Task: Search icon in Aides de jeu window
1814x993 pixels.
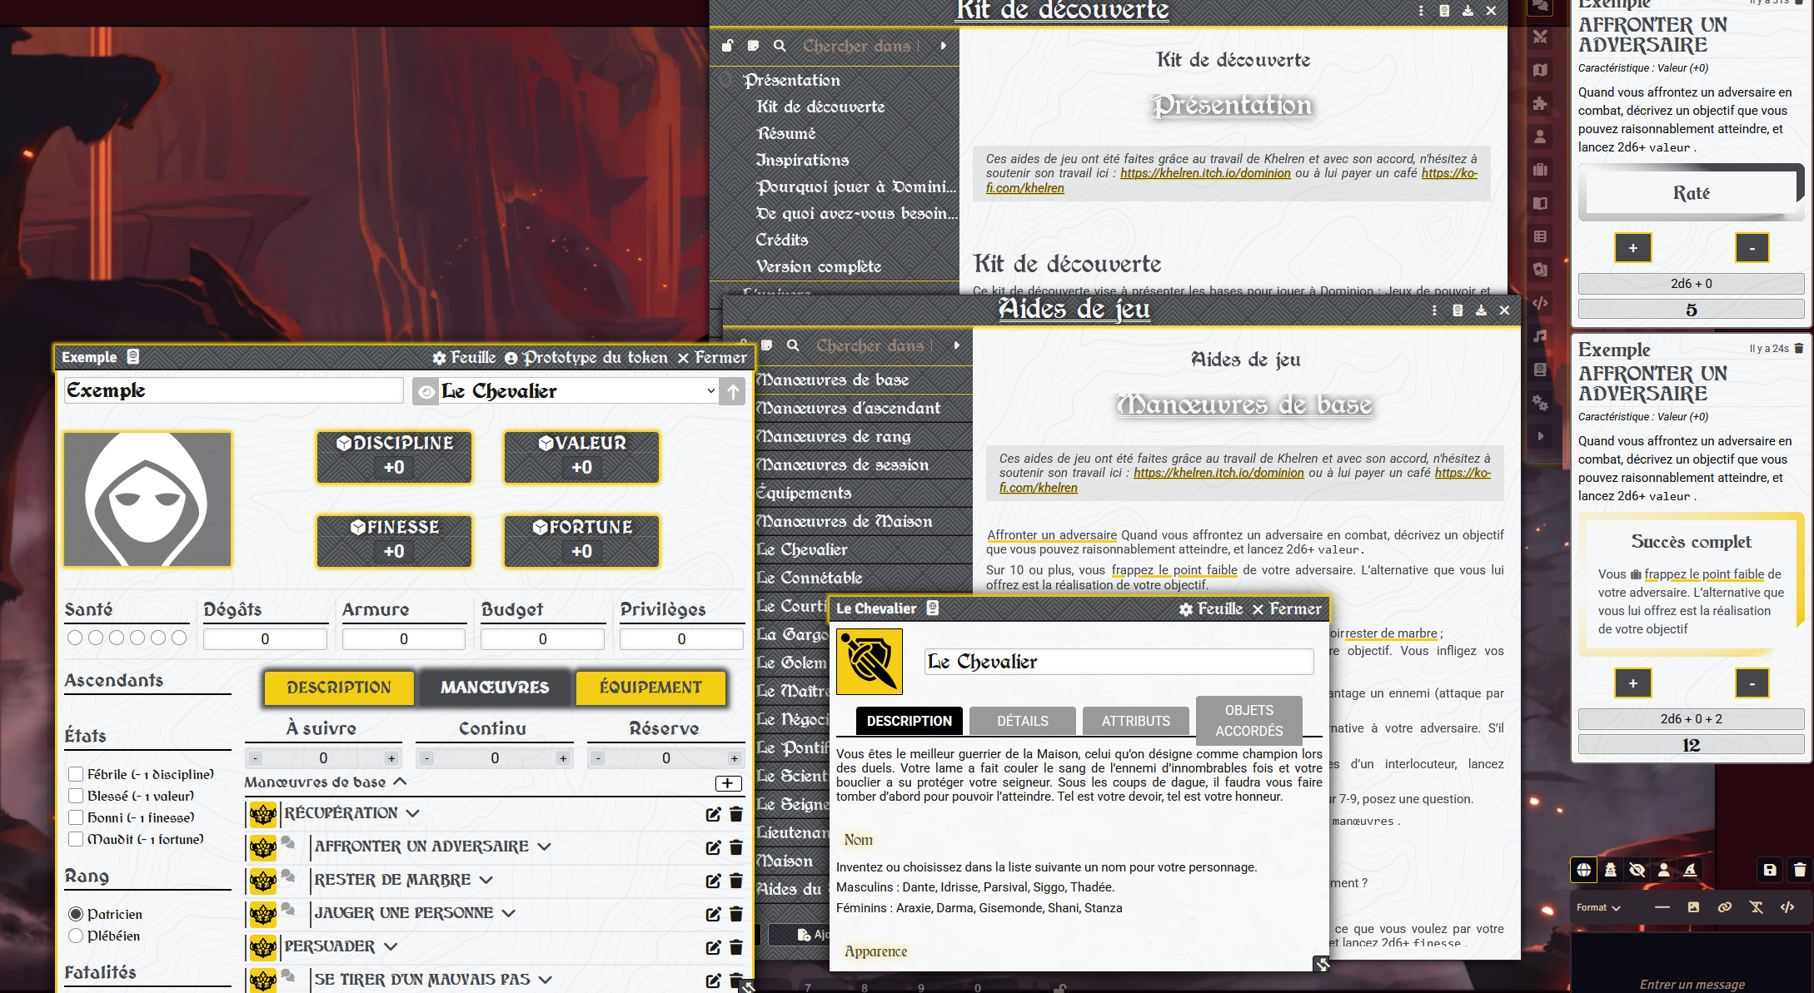Action: tap(793, 345)
